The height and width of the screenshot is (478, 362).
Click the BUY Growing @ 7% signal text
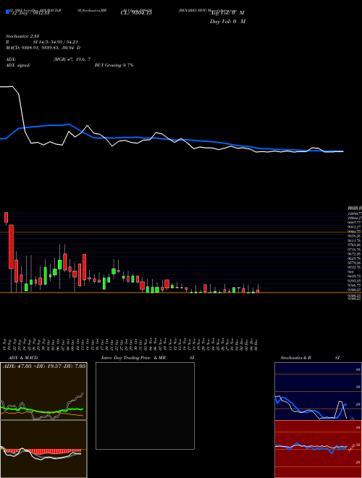(114, 65)
